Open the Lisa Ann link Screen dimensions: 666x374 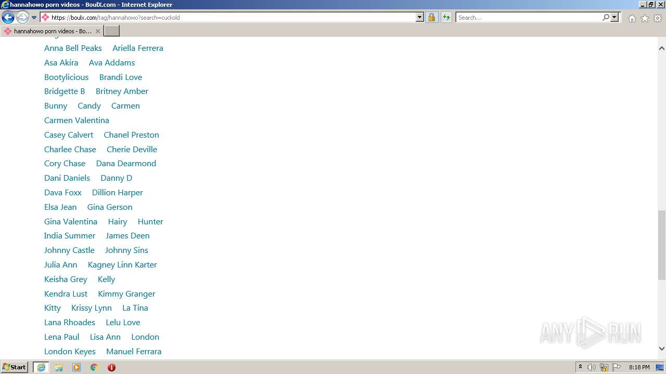point(105,337)
